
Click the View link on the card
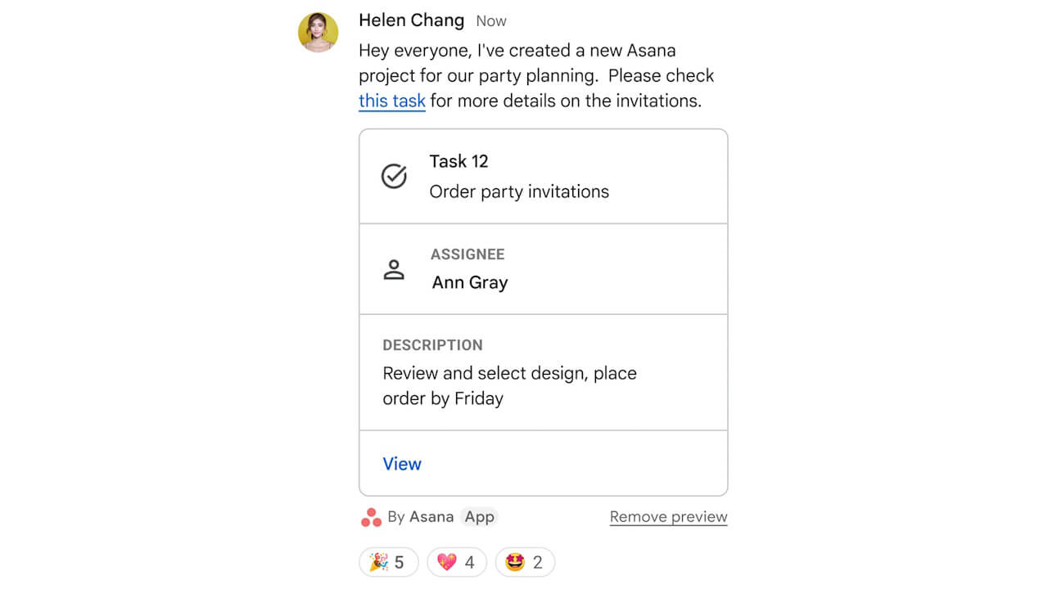coord(402,464)
